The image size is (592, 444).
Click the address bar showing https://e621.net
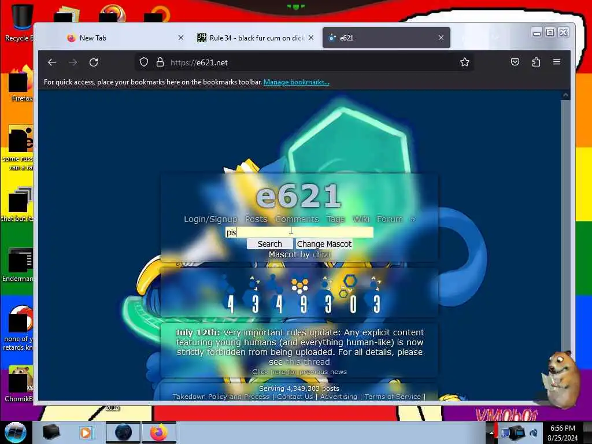[304, 62]
